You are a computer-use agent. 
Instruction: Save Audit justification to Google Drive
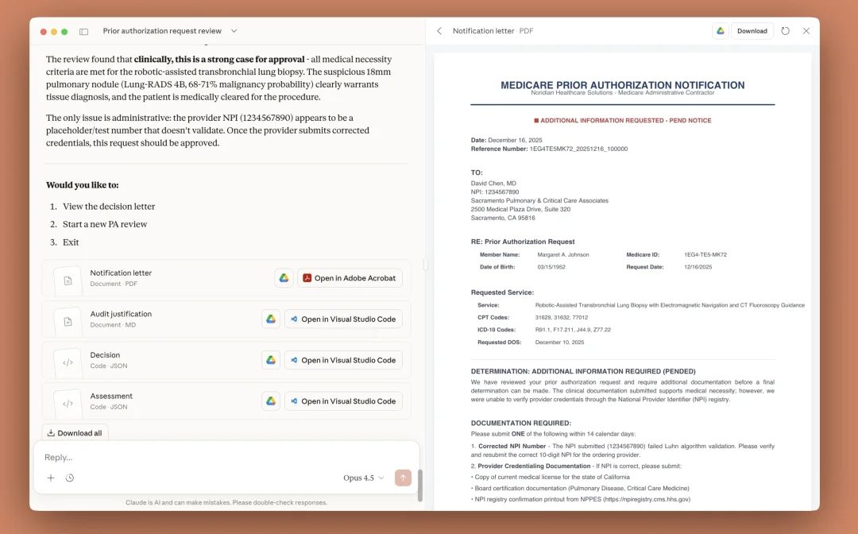click(271, 319)
